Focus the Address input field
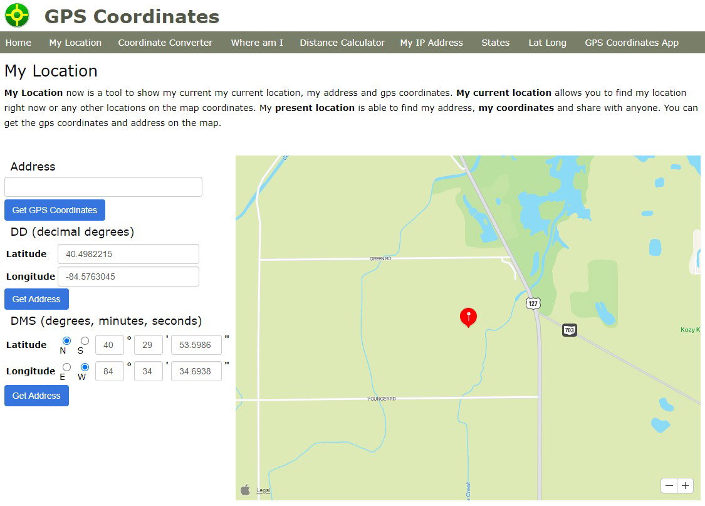The height and width of the screenshot is (506, 705). tap(103, 187)
